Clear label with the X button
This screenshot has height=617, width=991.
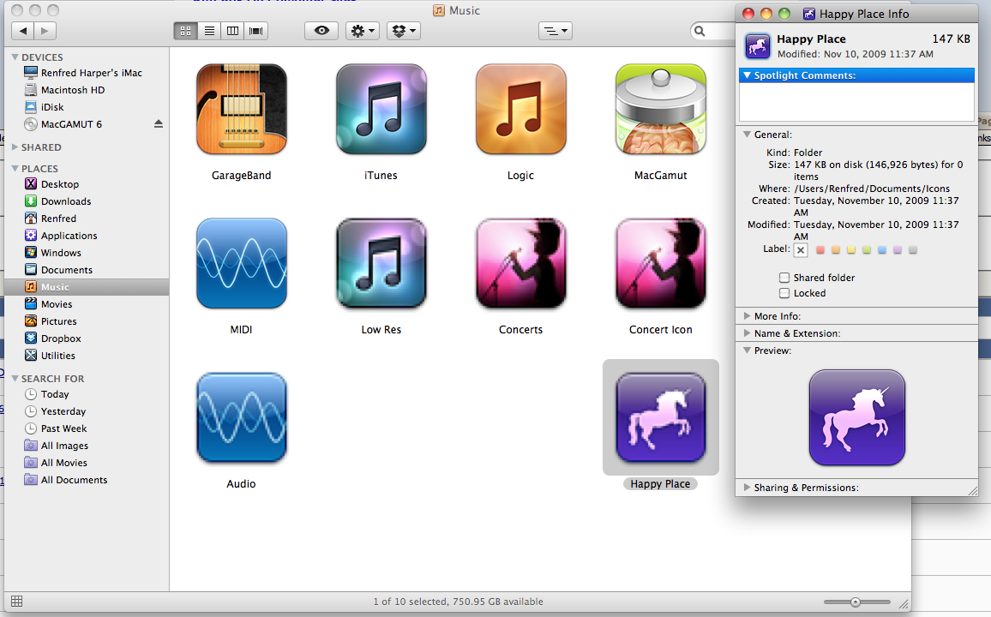(x=801, y=250)
